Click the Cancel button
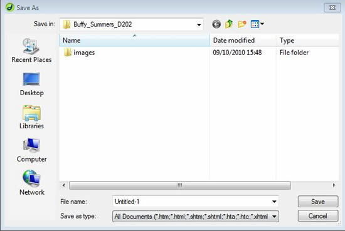 [318, 216]
